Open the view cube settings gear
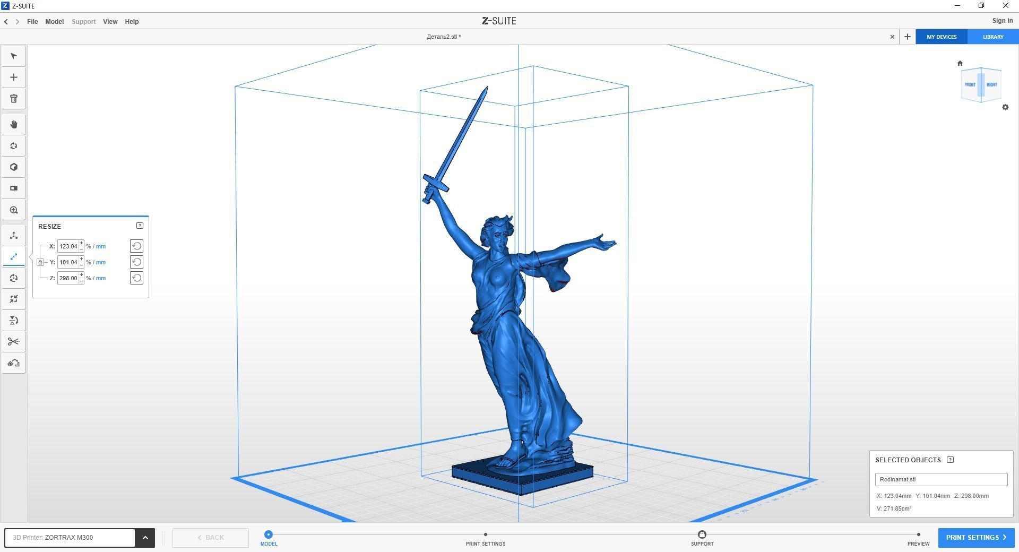 pos(1005,107)
